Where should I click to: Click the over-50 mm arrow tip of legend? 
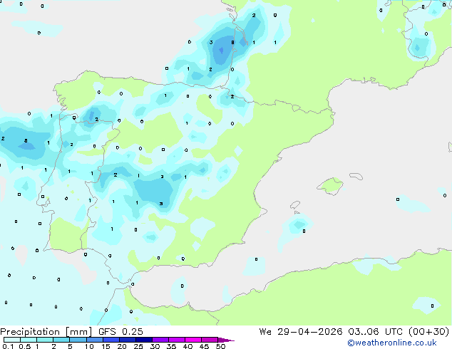click(x=226, y=340)
